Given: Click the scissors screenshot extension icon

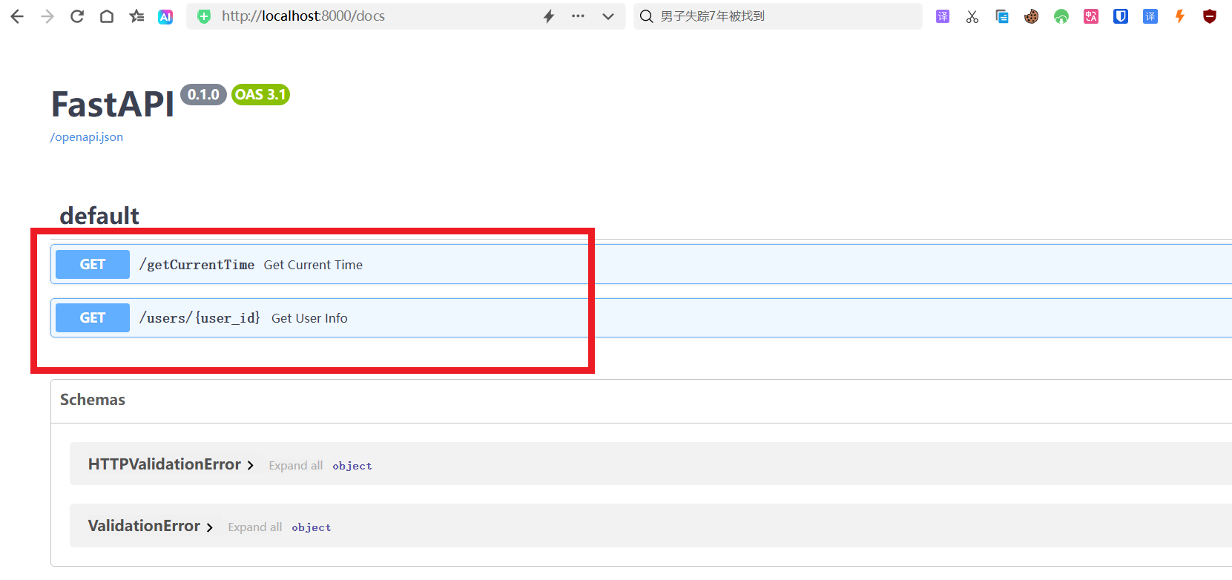Looking at the screenshot, I should [972, 16].
